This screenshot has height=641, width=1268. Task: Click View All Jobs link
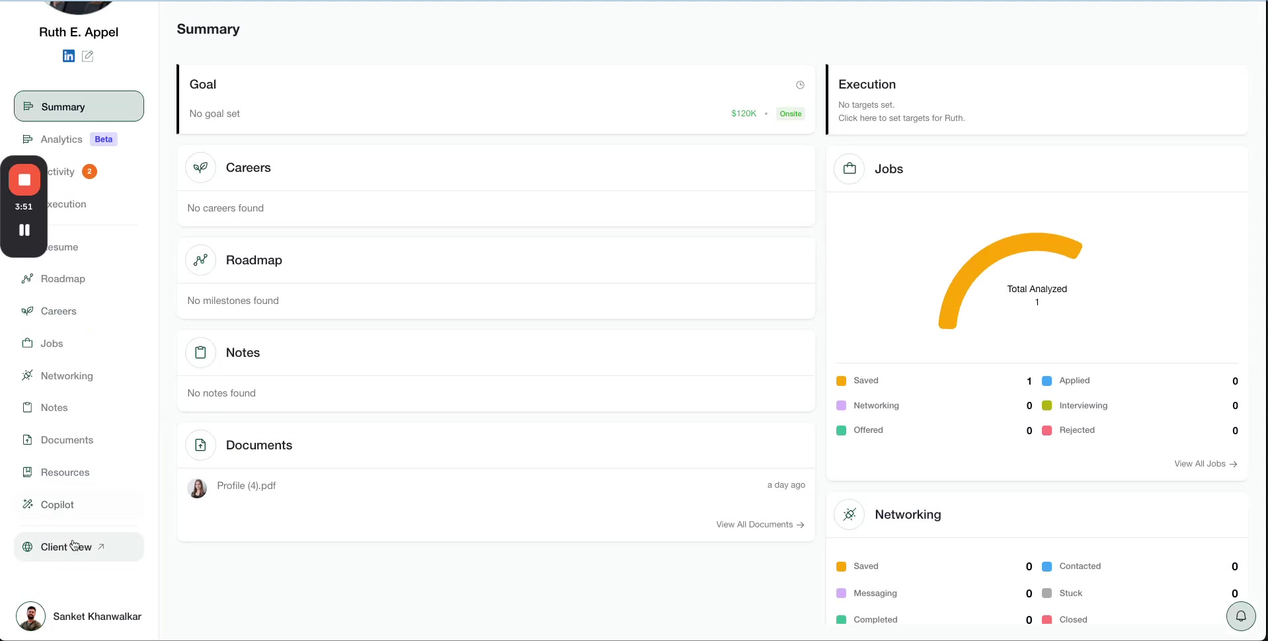[1205, 464]
